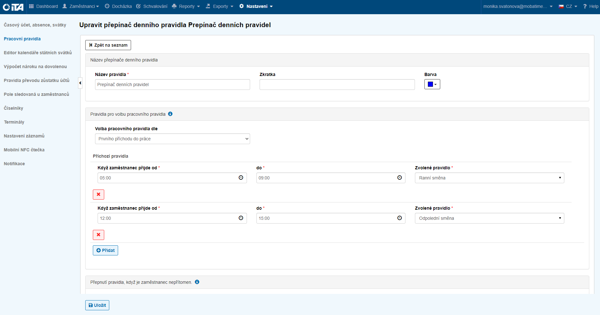The width and height of the screenshot is (600, 315).
Task: Click the iTA logo in header
Action: pos(13,7)
